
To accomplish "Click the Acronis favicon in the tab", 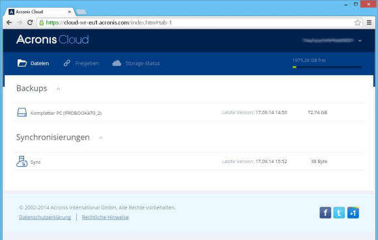I will pyautogui.click(x=11, y=12).
